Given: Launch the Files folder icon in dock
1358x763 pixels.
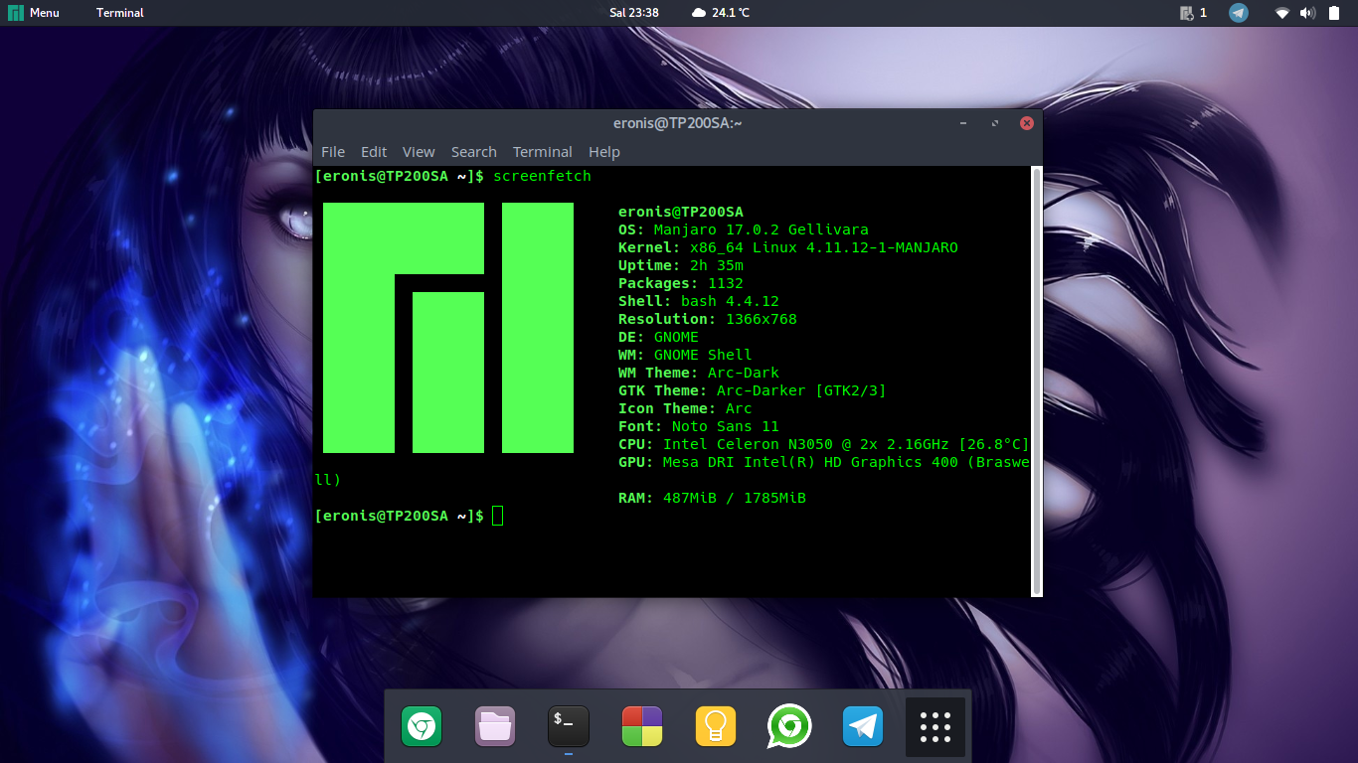Looking at the screenshot, I should point(495,727).
